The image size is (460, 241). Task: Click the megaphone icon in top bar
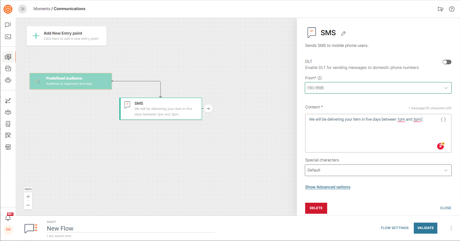pyautogui.click(x=440, y=9)
